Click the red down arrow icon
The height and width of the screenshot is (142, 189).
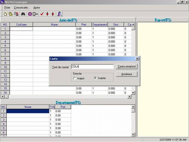point(47,14)
